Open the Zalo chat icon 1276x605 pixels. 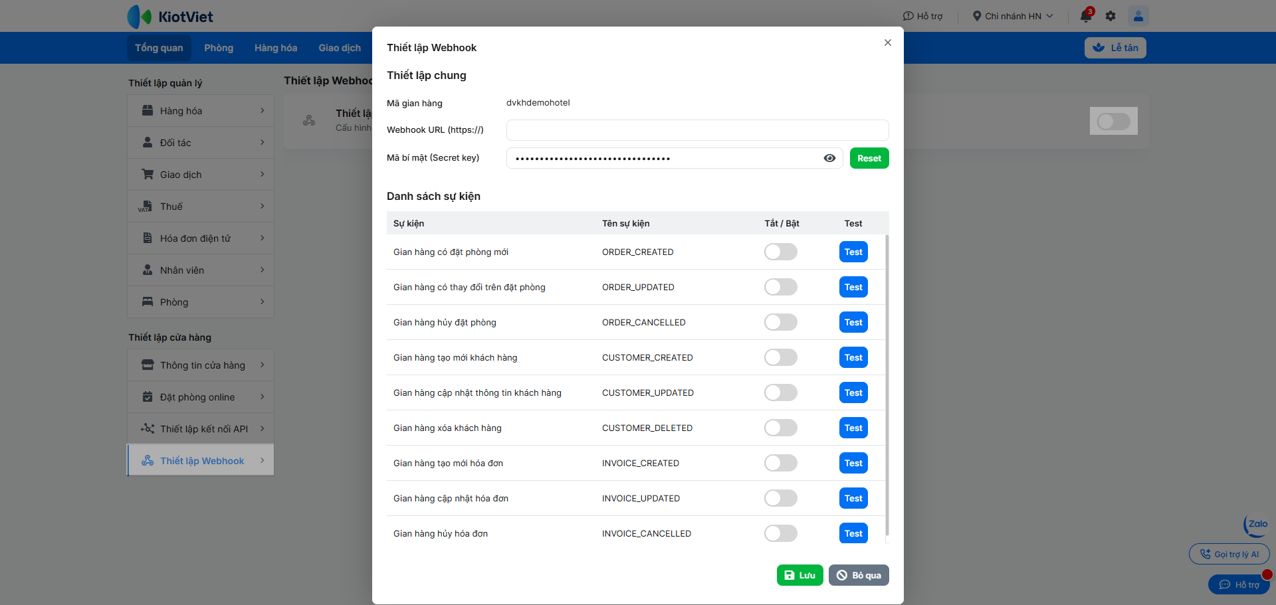(1256, 525)
